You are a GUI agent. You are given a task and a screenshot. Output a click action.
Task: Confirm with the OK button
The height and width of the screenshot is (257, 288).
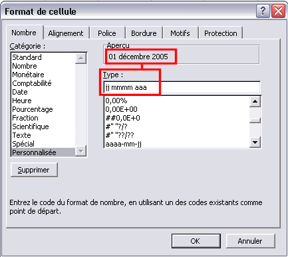click(196, 241)
